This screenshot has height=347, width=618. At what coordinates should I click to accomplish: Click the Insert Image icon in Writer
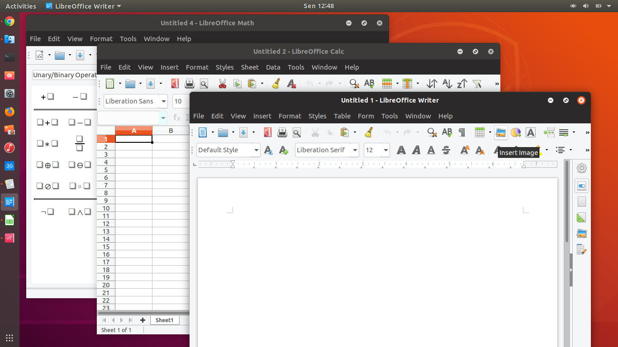[x=501, y=132]
